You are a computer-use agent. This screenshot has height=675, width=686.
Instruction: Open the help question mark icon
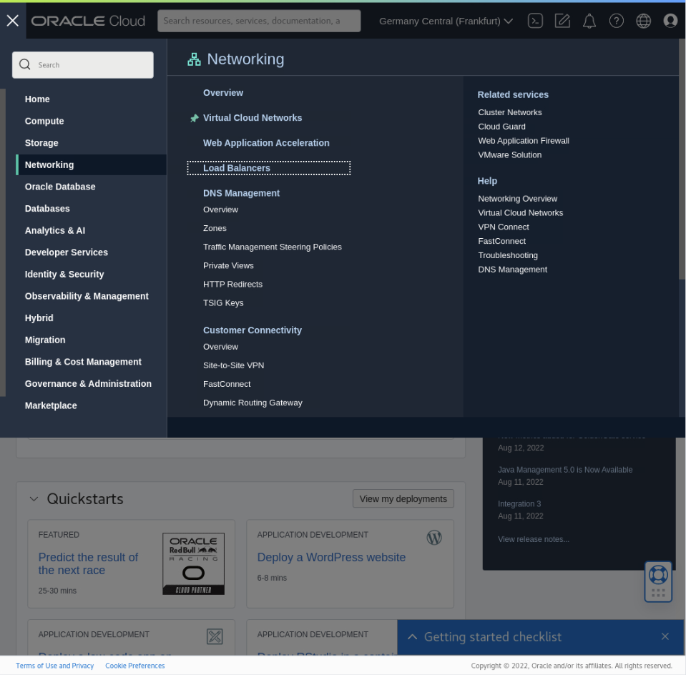[x=617, y=21]
